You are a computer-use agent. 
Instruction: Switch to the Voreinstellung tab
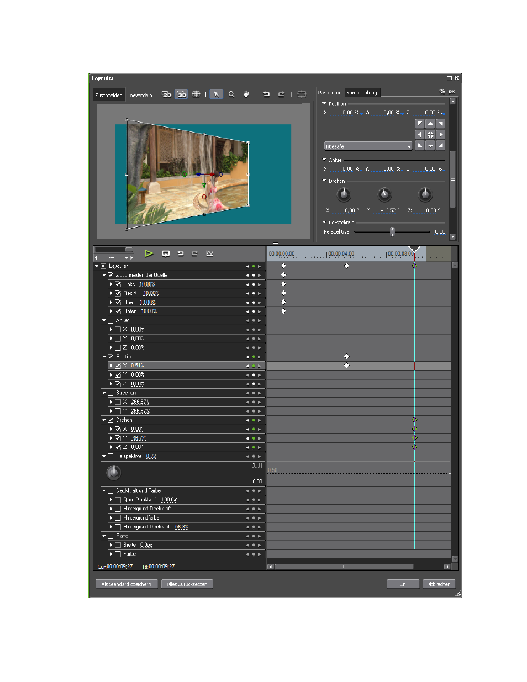click(362, 92)
